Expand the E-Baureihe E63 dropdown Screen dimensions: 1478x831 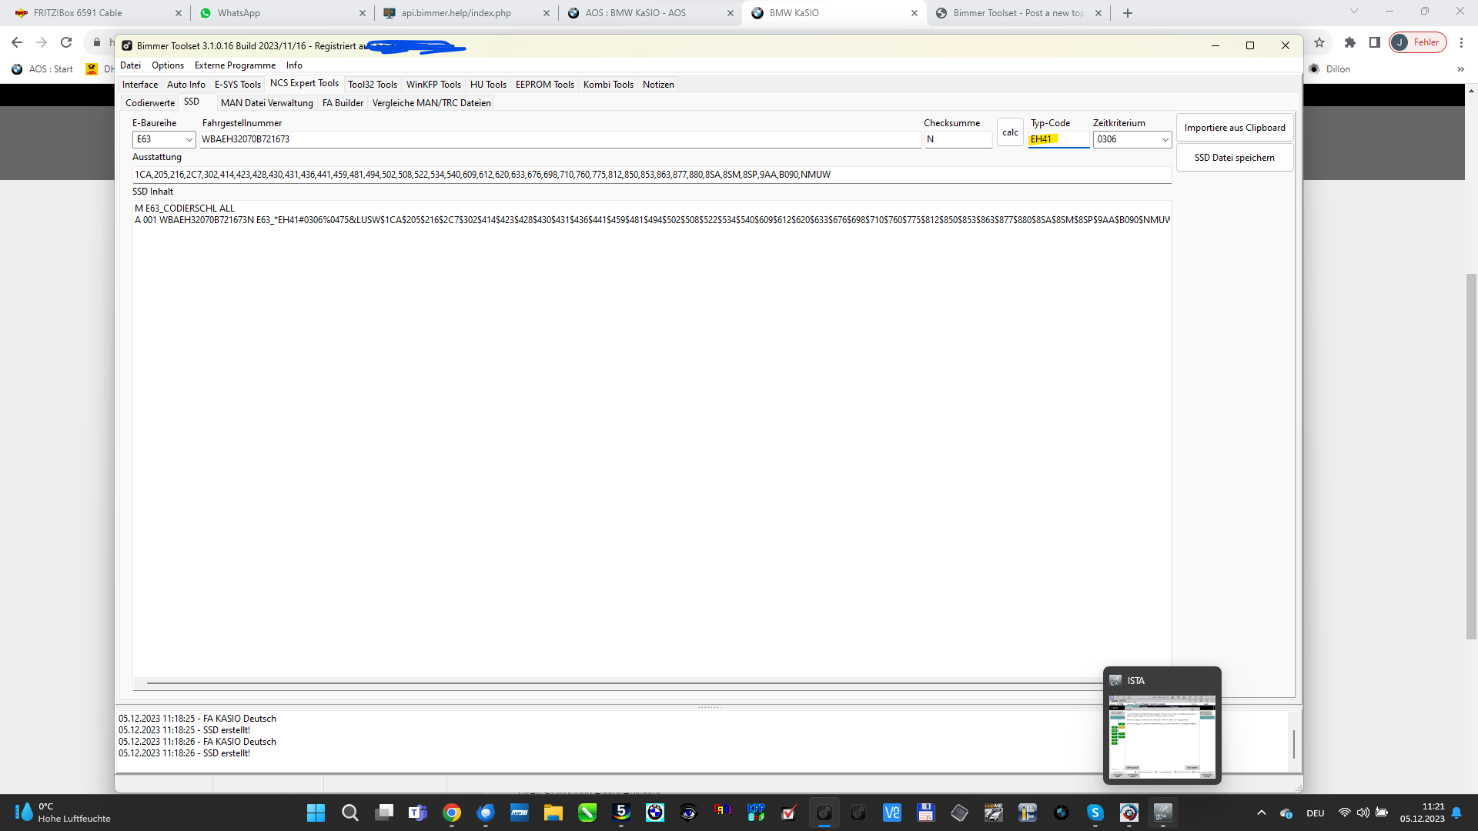click(x=189, y=139)
